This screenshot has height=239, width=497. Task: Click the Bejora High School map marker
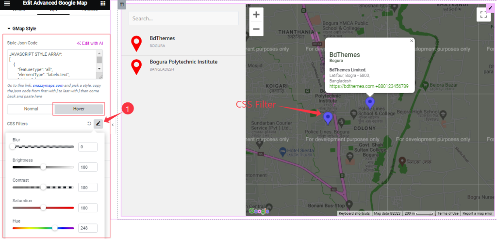(x=444, y=113)
